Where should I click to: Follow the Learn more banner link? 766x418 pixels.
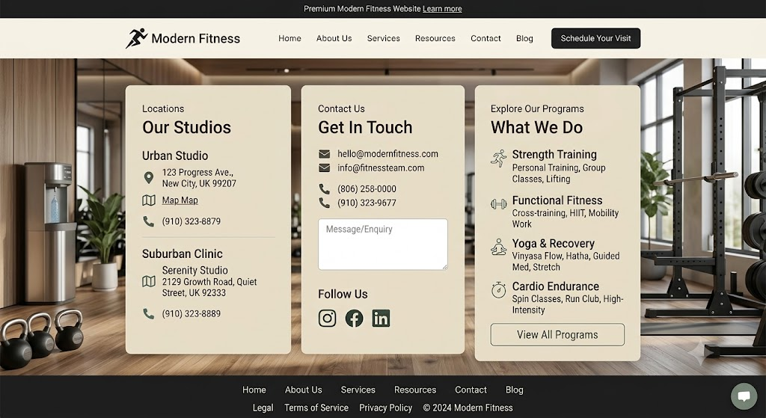pyautogui.click(x=442, y=9)
